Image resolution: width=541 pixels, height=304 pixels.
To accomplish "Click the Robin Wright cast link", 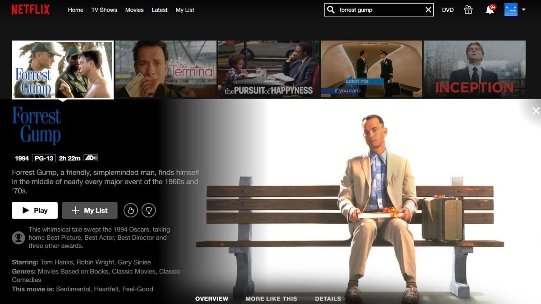I will (95, 262).
